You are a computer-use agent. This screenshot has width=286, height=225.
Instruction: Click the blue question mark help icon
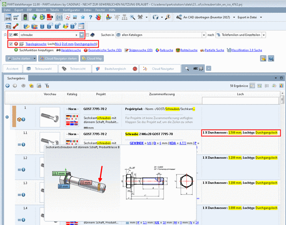(x=90, y=17)
